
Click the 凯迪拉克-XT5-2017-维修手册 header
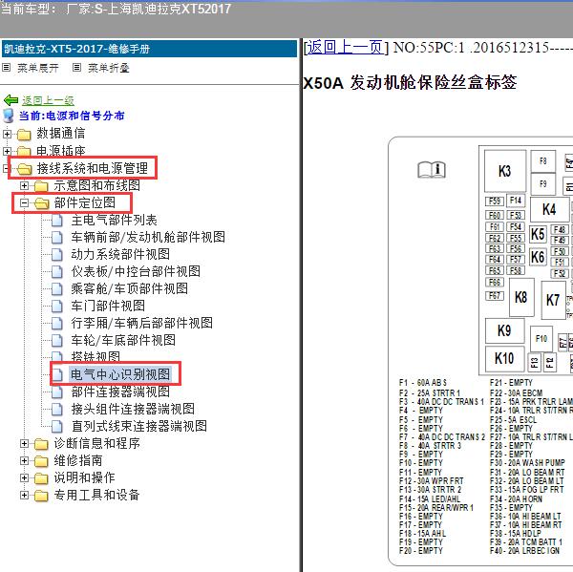tap(150, 49)
